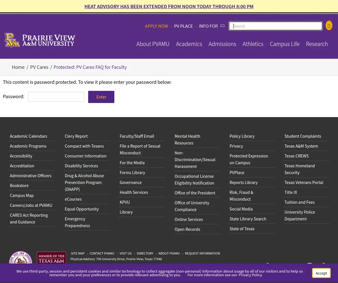This screenshot has width=338, height=283.
Task: Open KPVU link
Action: 125,202
